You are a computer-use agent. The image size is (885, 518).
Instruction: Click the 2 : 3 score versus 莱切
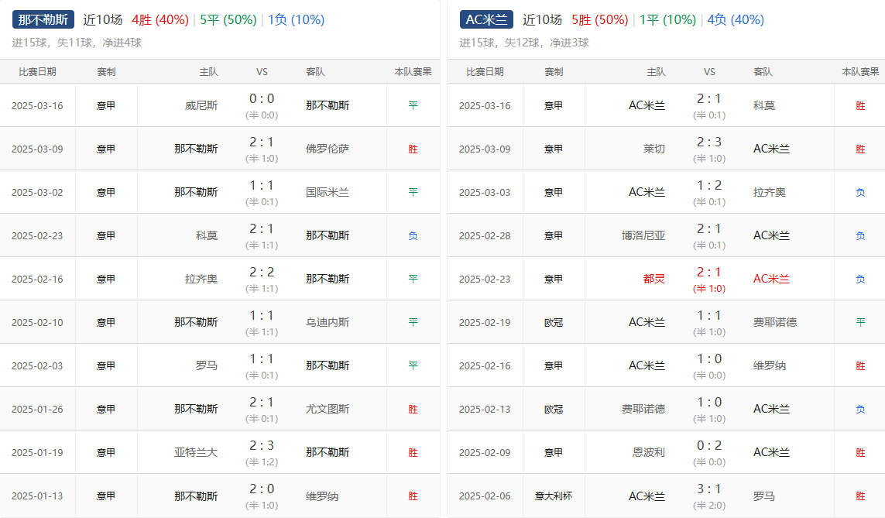click(709, 142)
